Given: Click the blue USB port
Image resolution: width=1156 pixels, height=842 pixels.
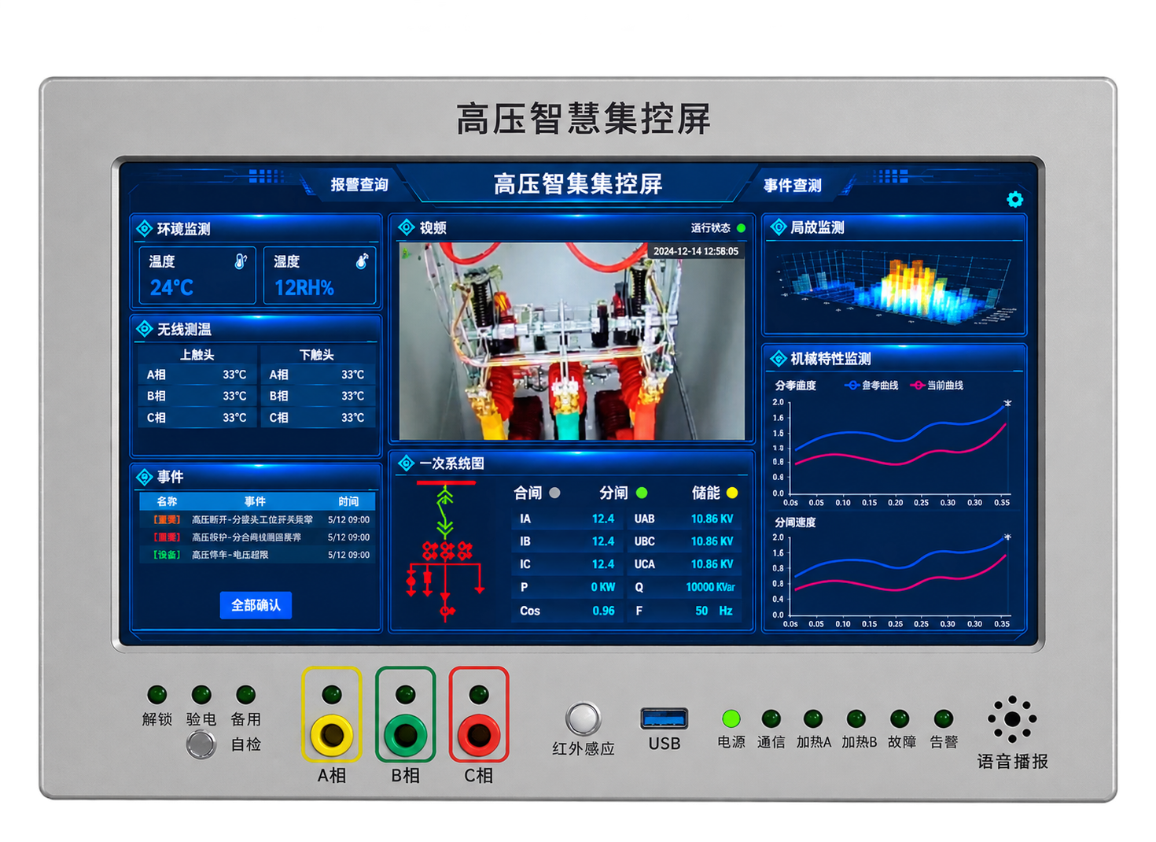Looking at the screenshot, I should pyautogui.click(x=665, y=718).
